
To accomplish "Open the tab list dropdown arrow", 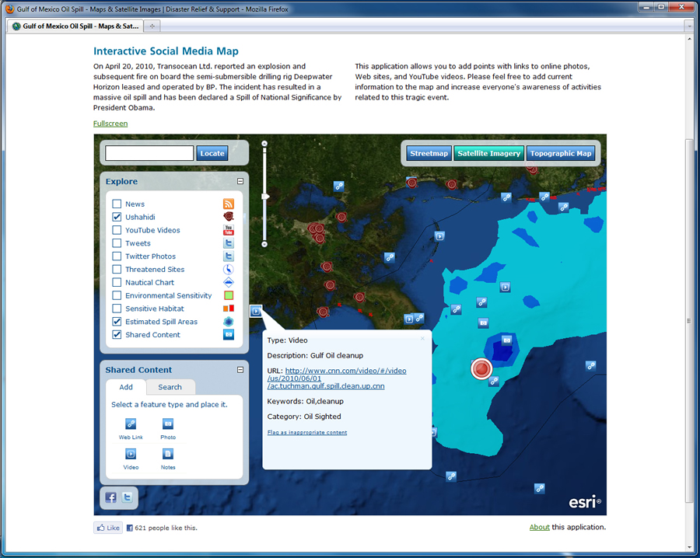I will pyautogui.click(x=689, y=26).
